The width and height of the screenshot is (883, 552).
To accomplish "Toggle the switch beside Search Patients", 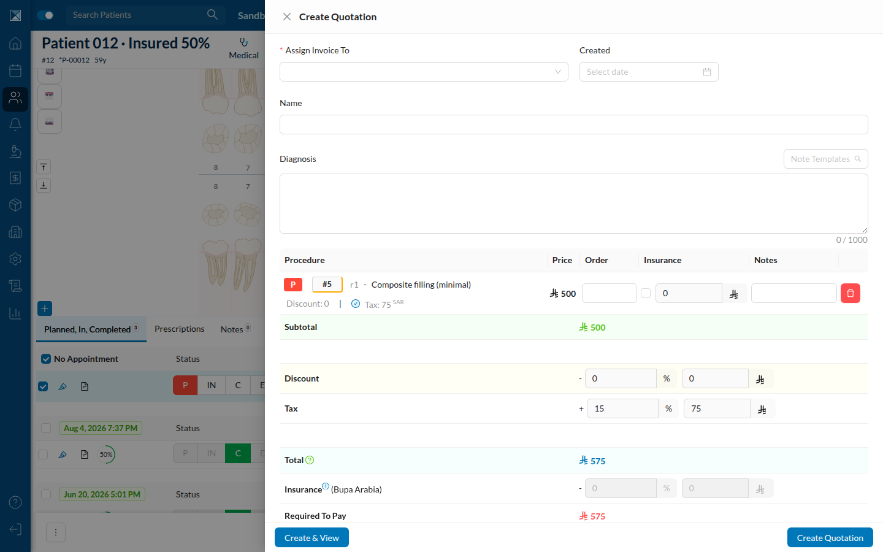I will pyautogui.click(x=45, y=15).
